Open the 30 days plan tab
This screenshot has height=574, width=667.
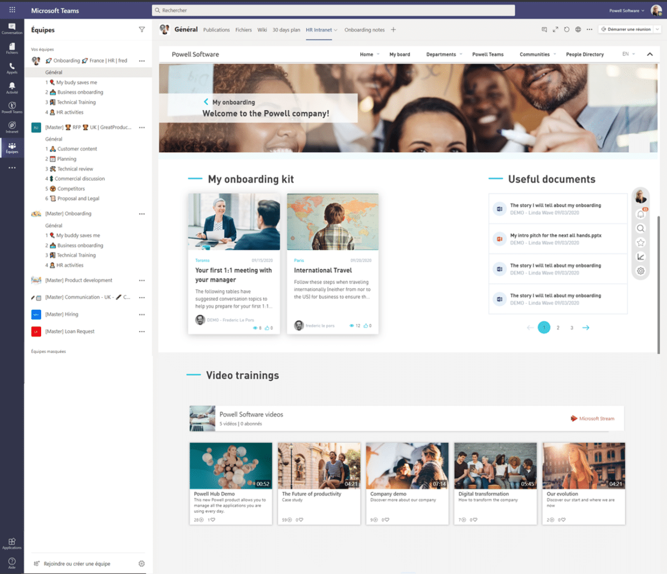[286, 29]
